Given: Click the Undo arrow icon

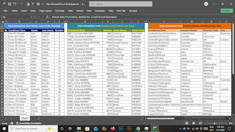Looking at the screenshot, I should (x=15, y=4).
